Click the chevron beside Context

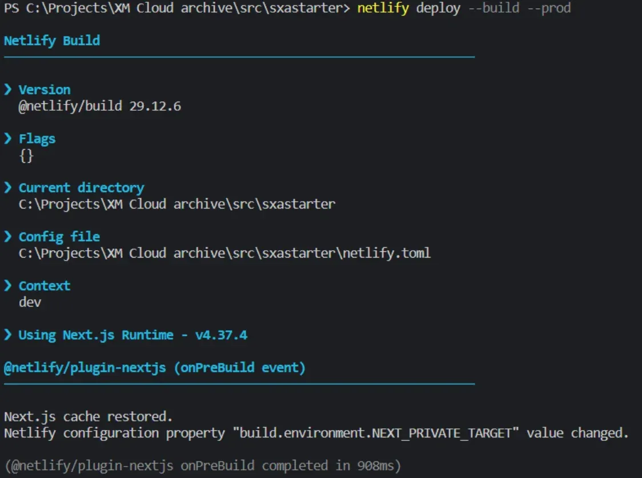coord(8,286)
